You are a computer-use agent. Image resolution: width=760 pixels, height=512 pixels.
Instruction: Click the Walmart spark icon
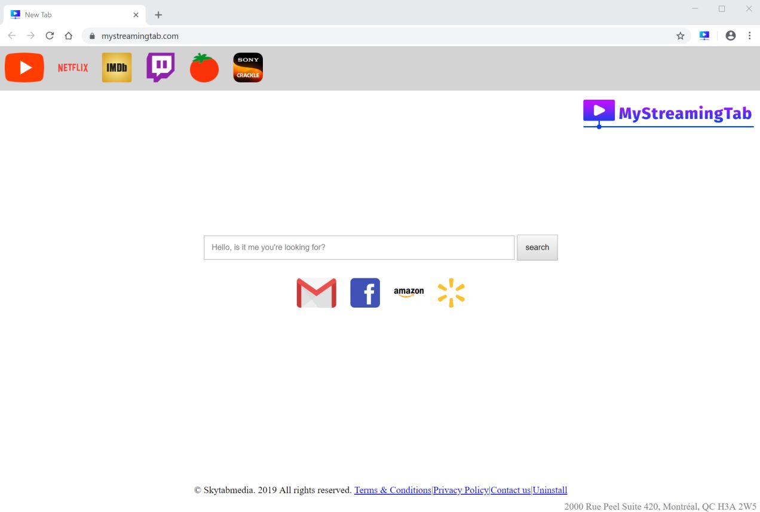tap(451, 293)
